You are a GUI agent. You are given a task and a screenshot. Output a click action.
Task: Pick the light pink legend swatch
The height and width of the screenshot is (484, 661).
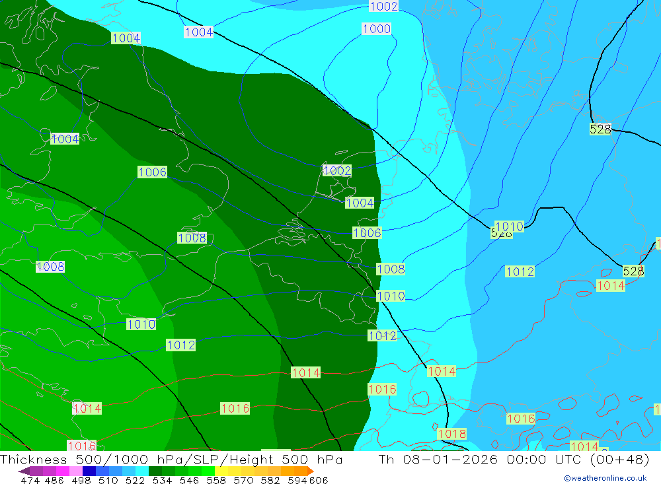click(x=75, y=471)
